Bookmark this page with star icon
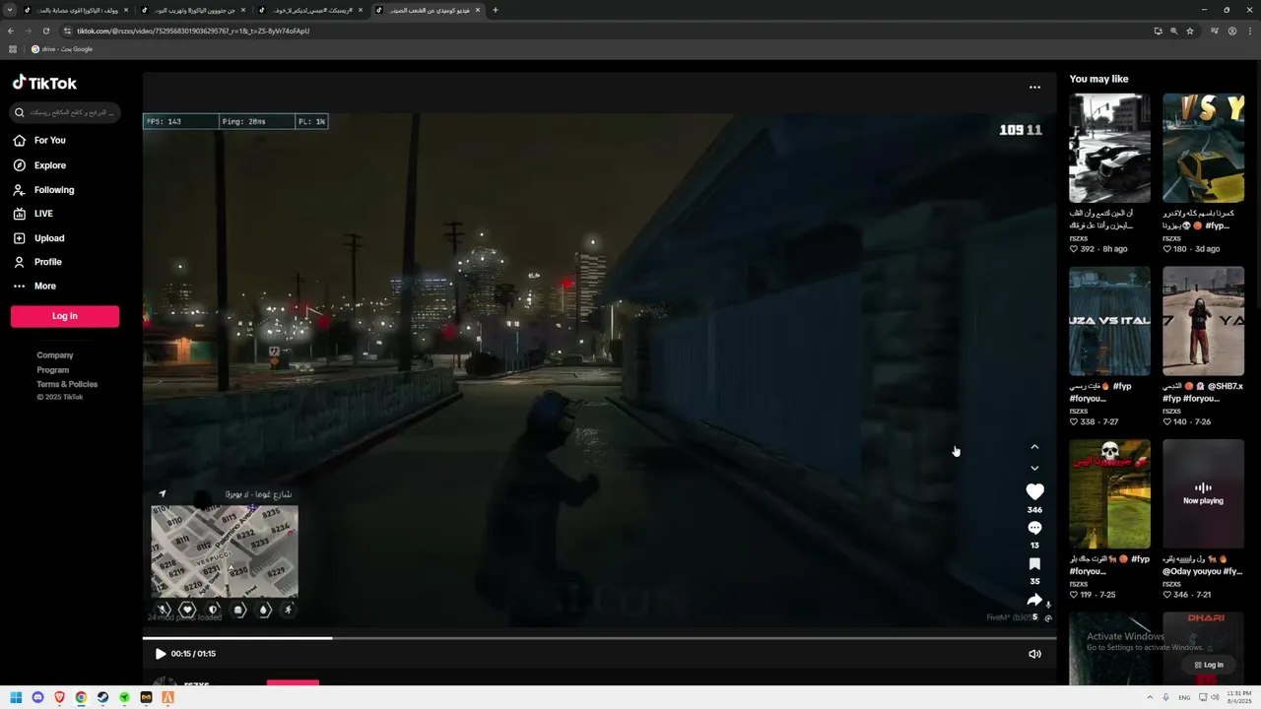Image resolution: width=1261 pixels, height=709 pixels. [x=1190, y=31]
